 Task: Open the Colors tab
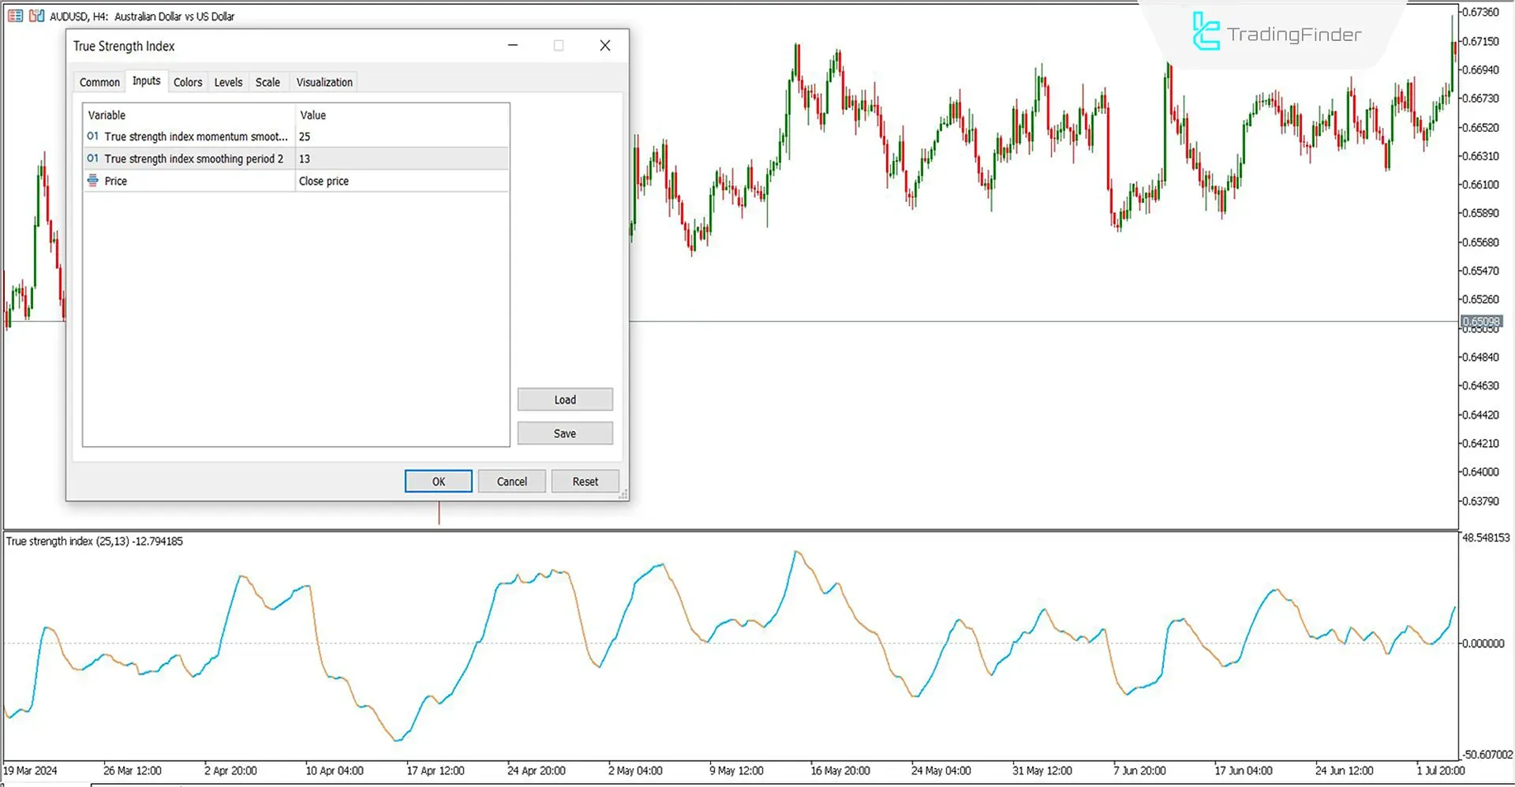pos(188,82)
